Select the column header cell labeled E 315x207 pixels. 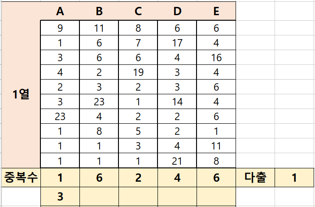click(x=216, y=11)
